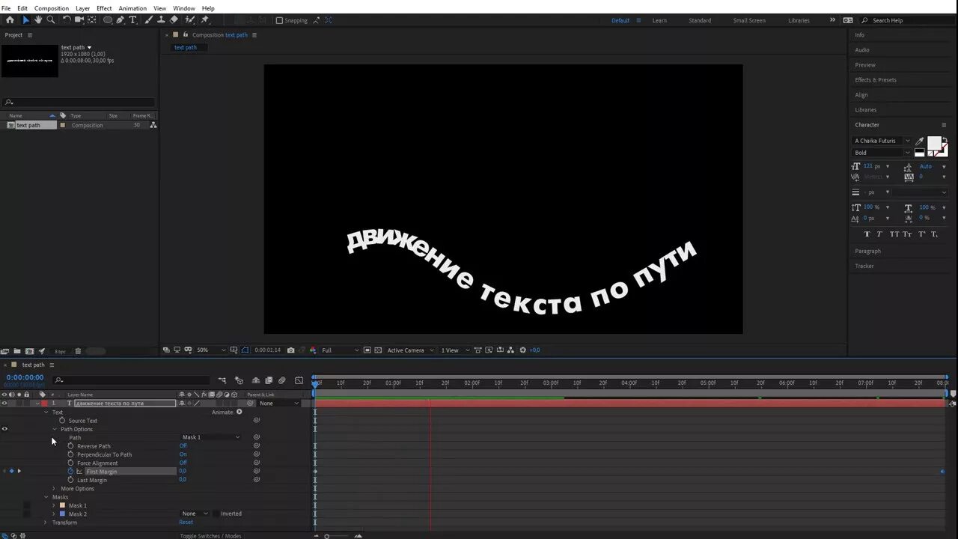Select the Horizontal Type tool
The image size is (958, 539).
coord(132,20)
